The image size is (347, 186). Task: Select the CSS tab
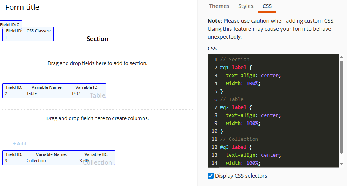coord(267,6)
